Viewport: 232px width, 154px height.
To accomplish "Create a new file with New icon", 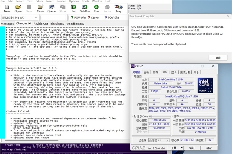I will pos(7,8).
